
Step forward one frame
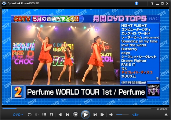coord(102,115)
